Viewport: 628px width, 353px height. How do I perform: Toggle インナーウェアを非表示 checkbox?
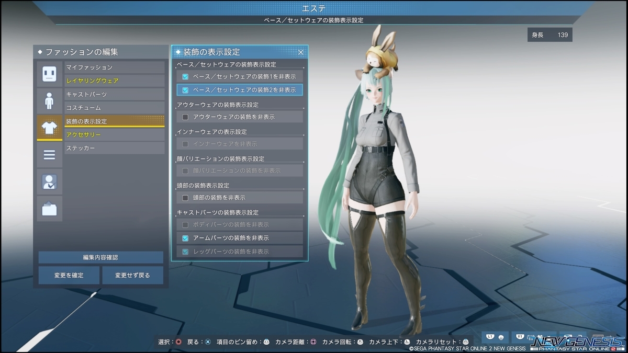[185, 144]
